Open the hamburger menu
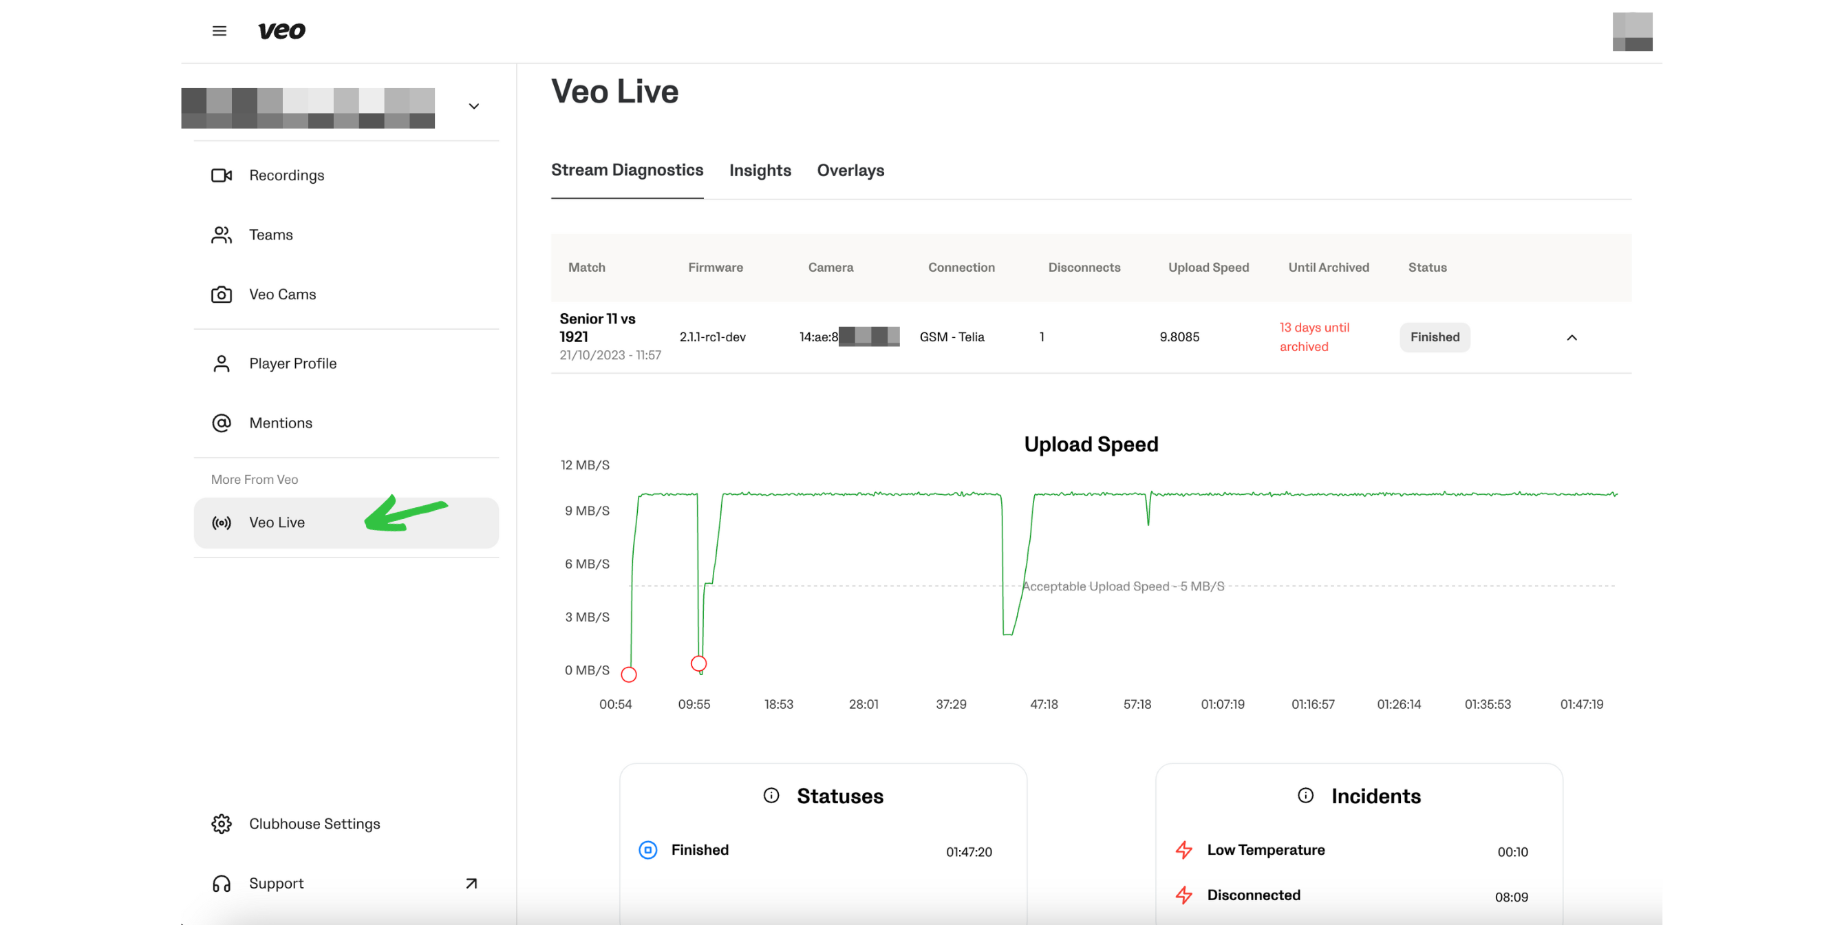1844x925 pixels. point(219,31)
